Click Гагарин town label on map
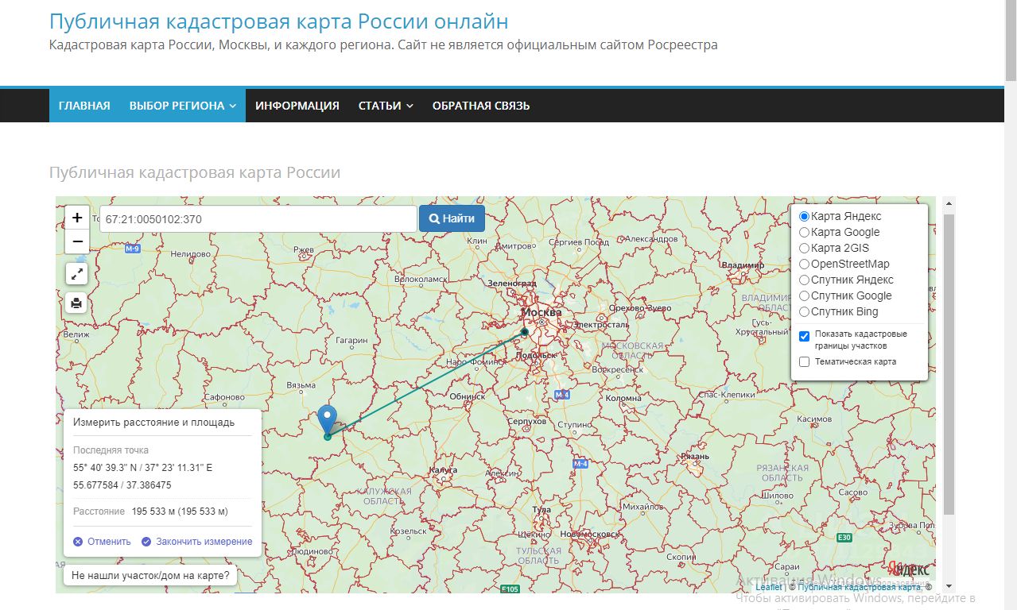Viewport: 1017px width, 610px height. tap(351, 340)
